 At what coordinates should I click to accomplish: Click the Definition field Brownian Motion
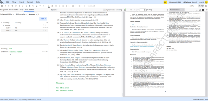[25, 52]
